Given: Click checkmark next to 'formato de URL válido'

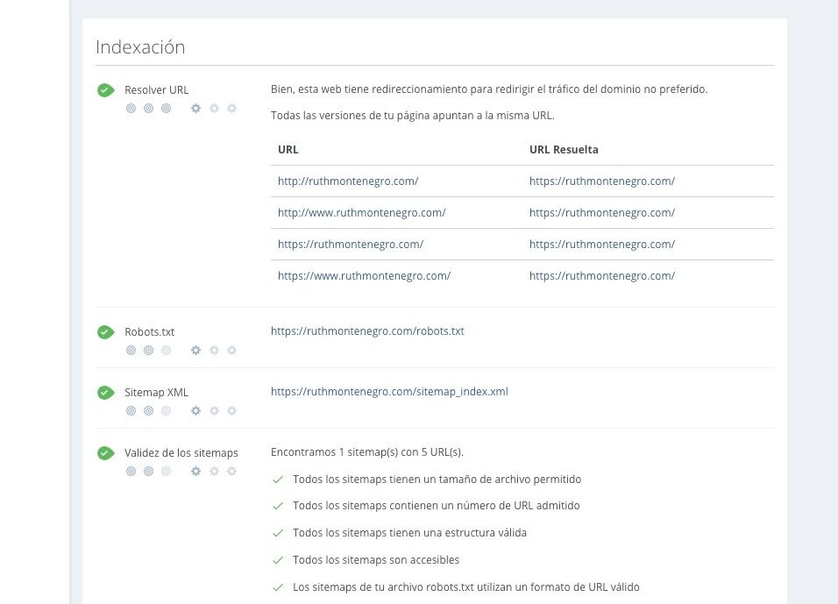Looking at the screenshot, I should click(278, 587).
